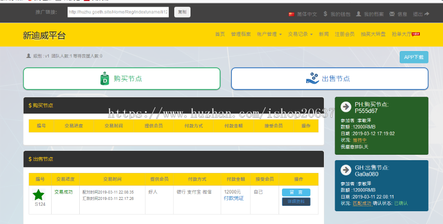The width and height of the screenshot is (443, 224).
Task: Click the person icon beside 我的档案
Action: click(x=358, y=14)
